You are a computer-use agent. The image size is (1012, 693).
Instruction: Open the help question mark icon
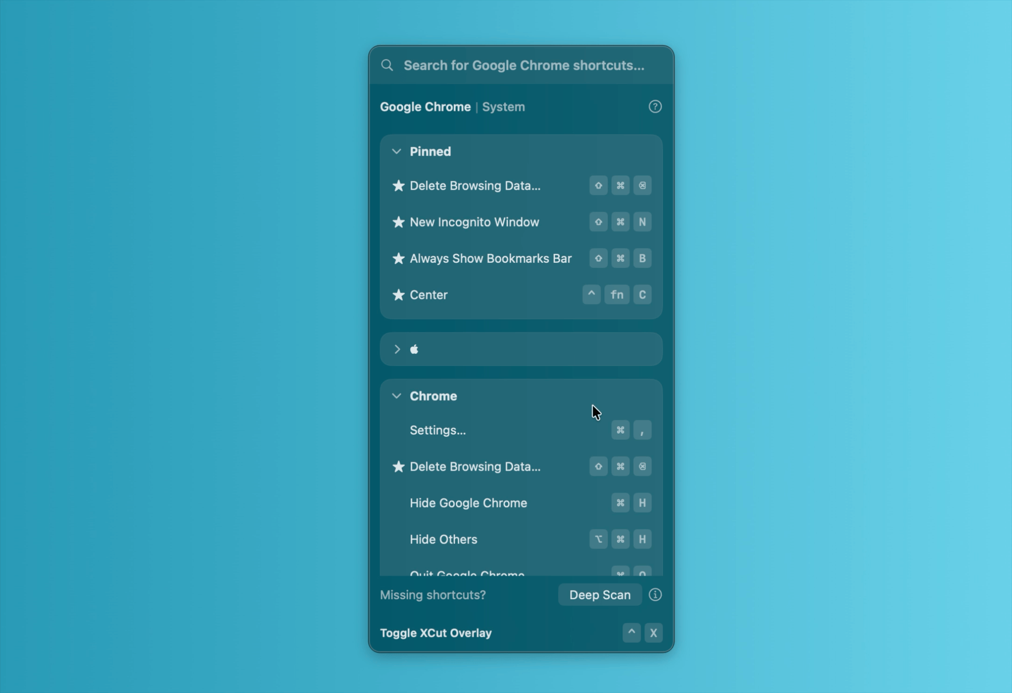(655, 107)
